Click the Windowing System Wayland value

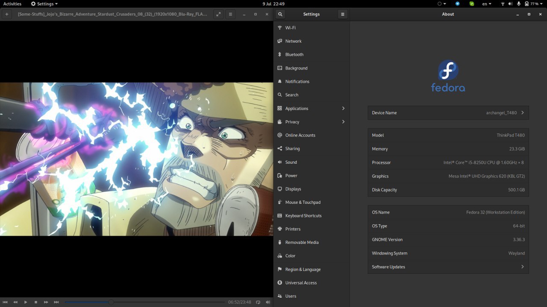[x=516, y=253]
